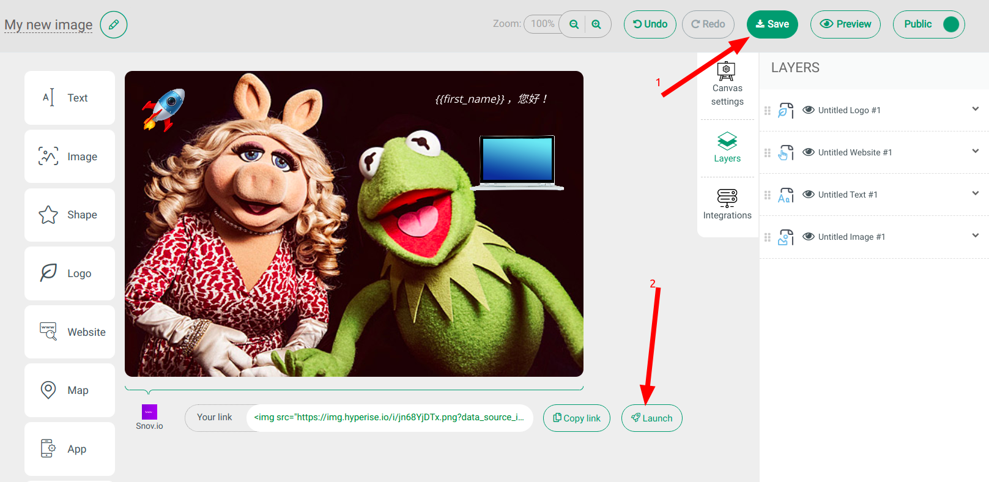Click the Untitled Image #1 layer type icon
This screenshot has width=989, height=482.
[x=785, y=237]
